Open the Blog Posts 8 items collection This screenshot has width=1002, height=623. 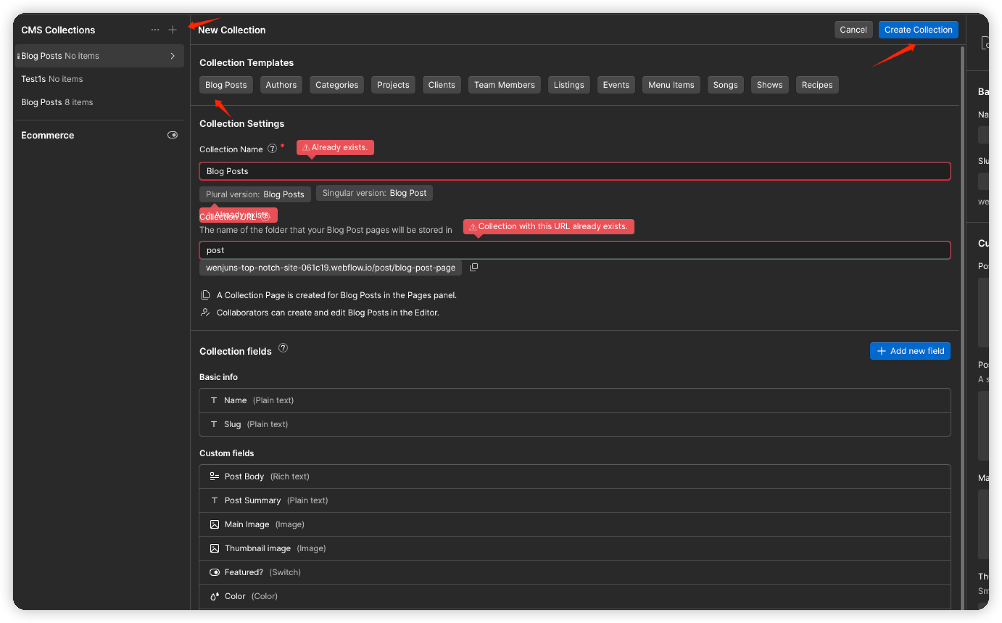click(x=100, y=102)
